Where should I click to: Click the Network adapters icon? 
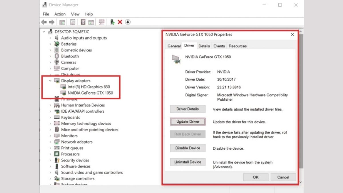[x=57, y=142]
